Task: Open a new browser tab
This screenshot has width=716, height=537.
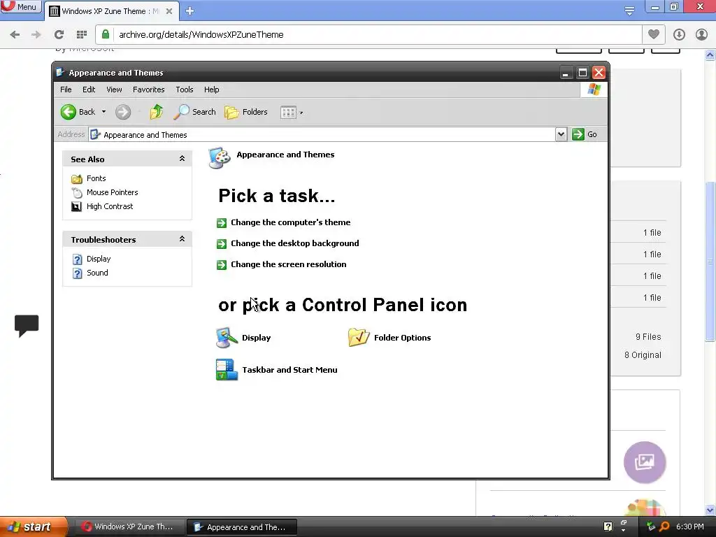Action: tap(189, 11)
